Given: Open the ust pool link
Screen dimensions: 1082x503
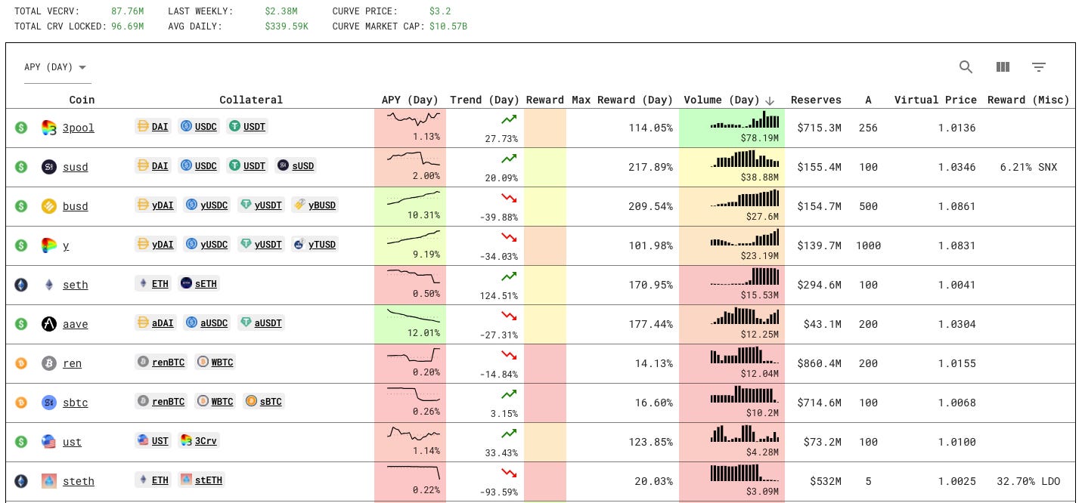Looking at the screenshot, I should [x=73, y=442].
